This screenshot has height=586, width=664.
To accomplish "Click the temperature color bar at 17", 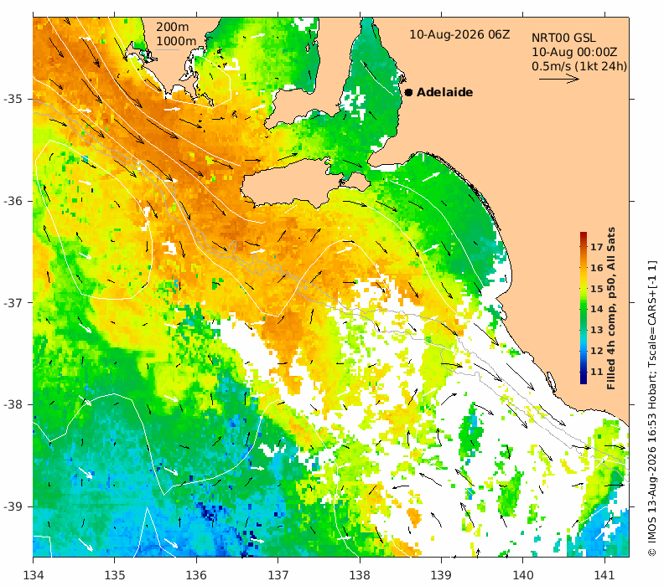I will click(584, 247).
